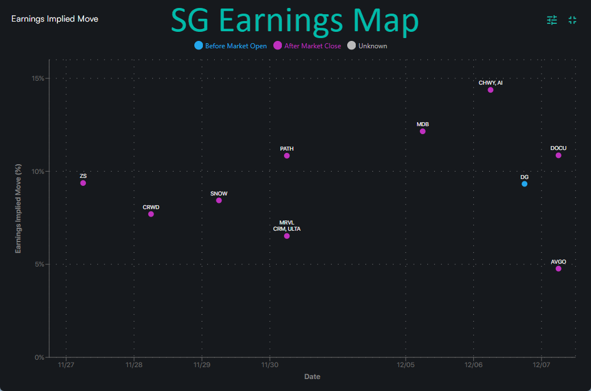This screenshot has height=391, width=591.
Task: Click the 0% y-axis label
Action: [x=40, y=357]
